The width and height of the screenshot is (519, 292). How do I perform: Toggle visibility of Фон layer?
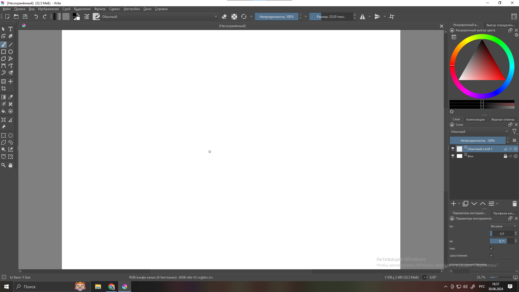[x=453, y=156]
